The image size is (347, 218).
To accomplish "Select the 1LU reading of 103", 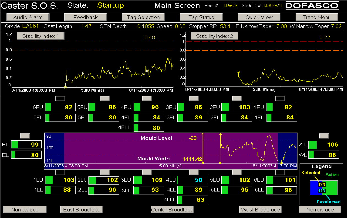I will click(x=60, y=180).
